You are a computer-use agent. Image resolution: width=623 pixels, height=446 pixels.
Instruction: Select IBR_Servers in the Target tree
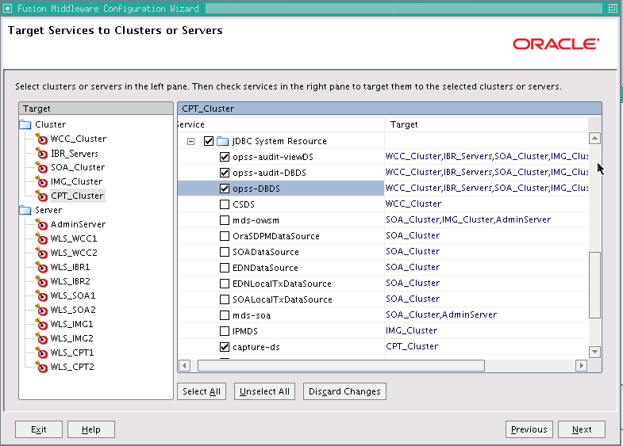click(75, 154)
